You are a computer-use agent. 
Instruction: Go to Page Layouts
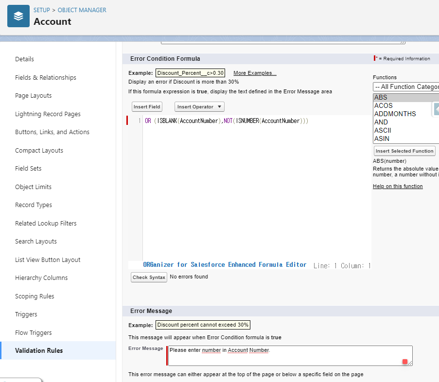(x=34, y=96)
